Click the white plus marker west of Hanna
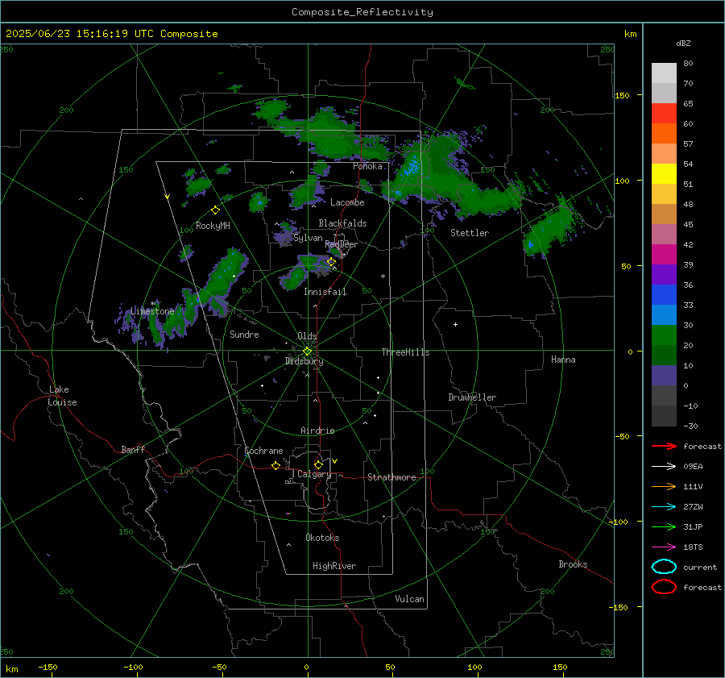 [455, 324]
